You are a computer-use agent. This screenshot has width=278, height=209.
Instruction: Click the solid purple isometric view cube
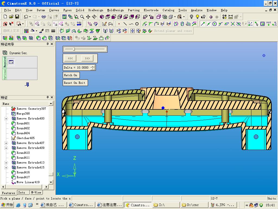coord(102,17)
